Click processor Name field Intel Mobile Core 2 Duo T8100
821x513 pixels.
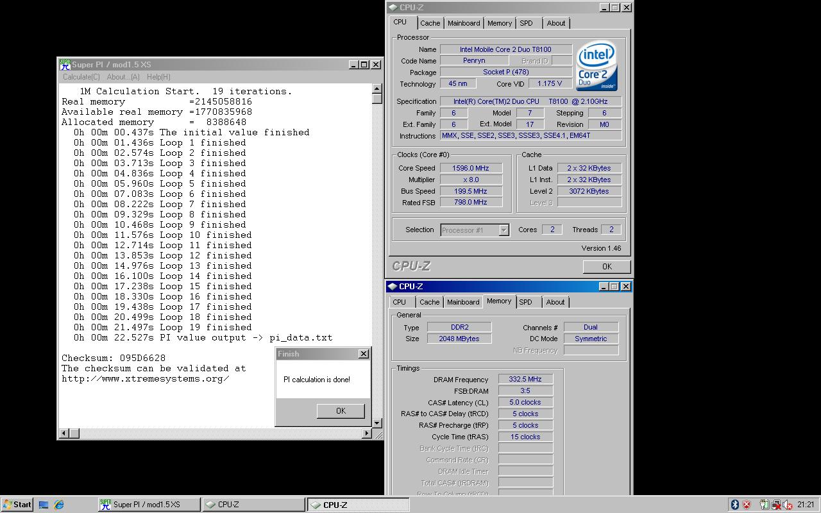[x=506, y=49]
